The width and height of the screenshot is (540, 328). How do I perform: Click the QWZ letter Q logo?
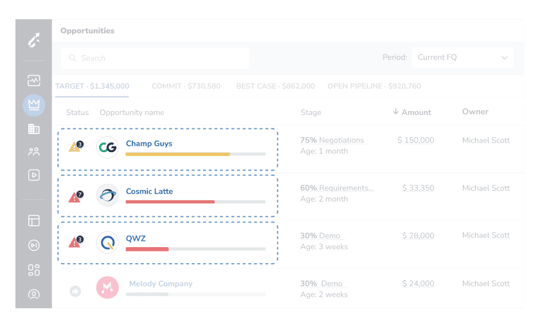(107, 243)
